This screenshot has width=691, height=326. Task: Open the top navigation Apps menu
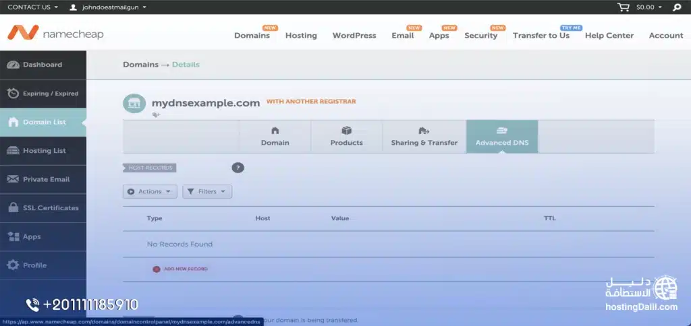tap(439, 36)
